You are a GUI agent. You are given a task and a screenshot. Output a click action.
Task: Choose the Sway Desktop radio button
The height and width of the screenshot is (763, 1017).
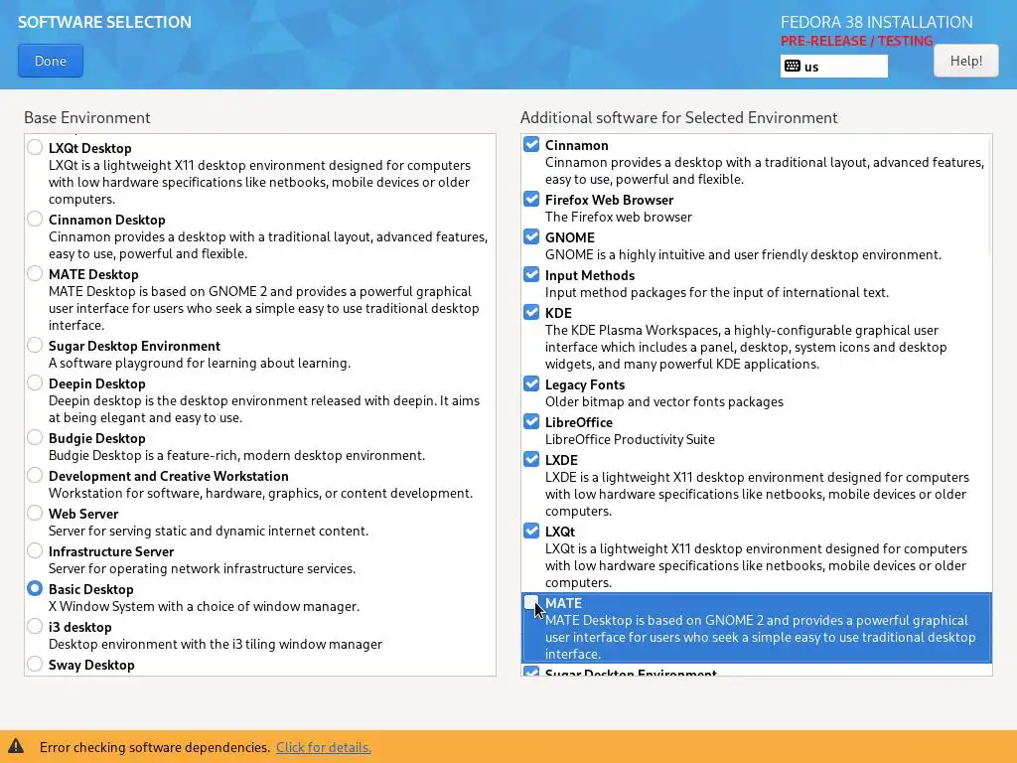pos(35,663)
